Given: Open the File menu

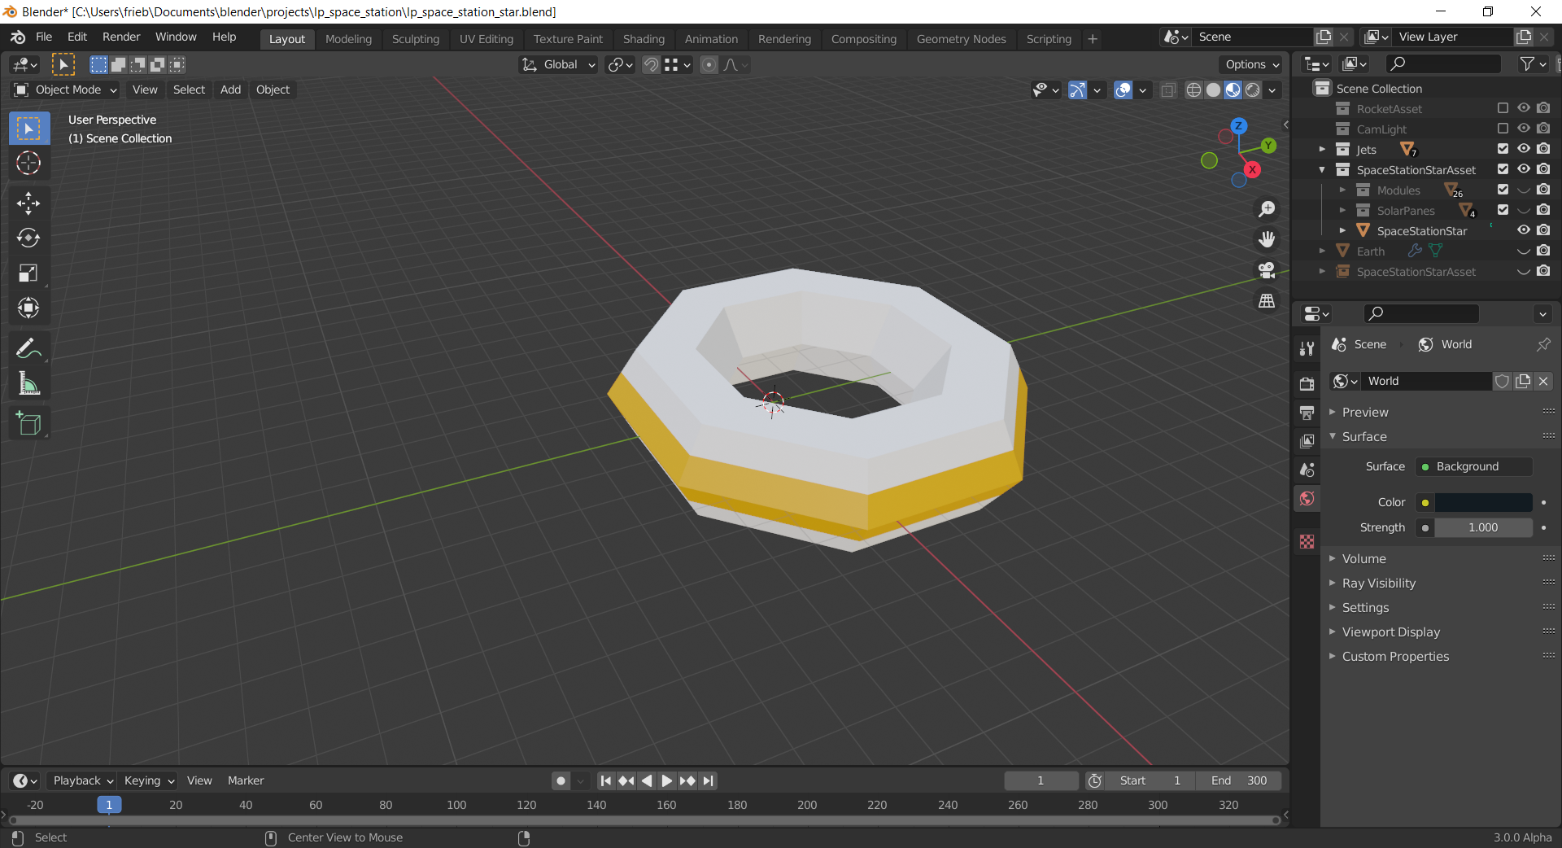Looking at the screenshot, I should pos(44,37).
